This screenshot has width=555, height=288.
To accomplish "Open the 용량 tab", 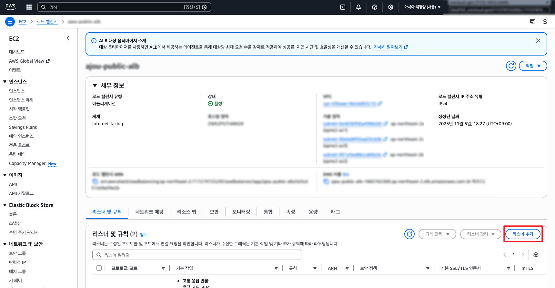I will click(x=313, y=212).
